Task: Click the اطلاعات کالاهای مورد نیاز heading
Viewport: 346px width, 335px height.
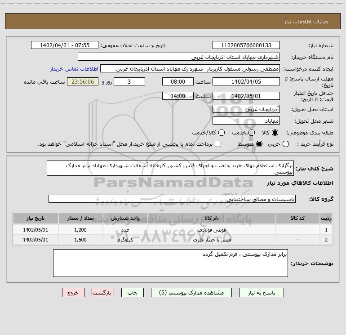Action: (300, 183)
